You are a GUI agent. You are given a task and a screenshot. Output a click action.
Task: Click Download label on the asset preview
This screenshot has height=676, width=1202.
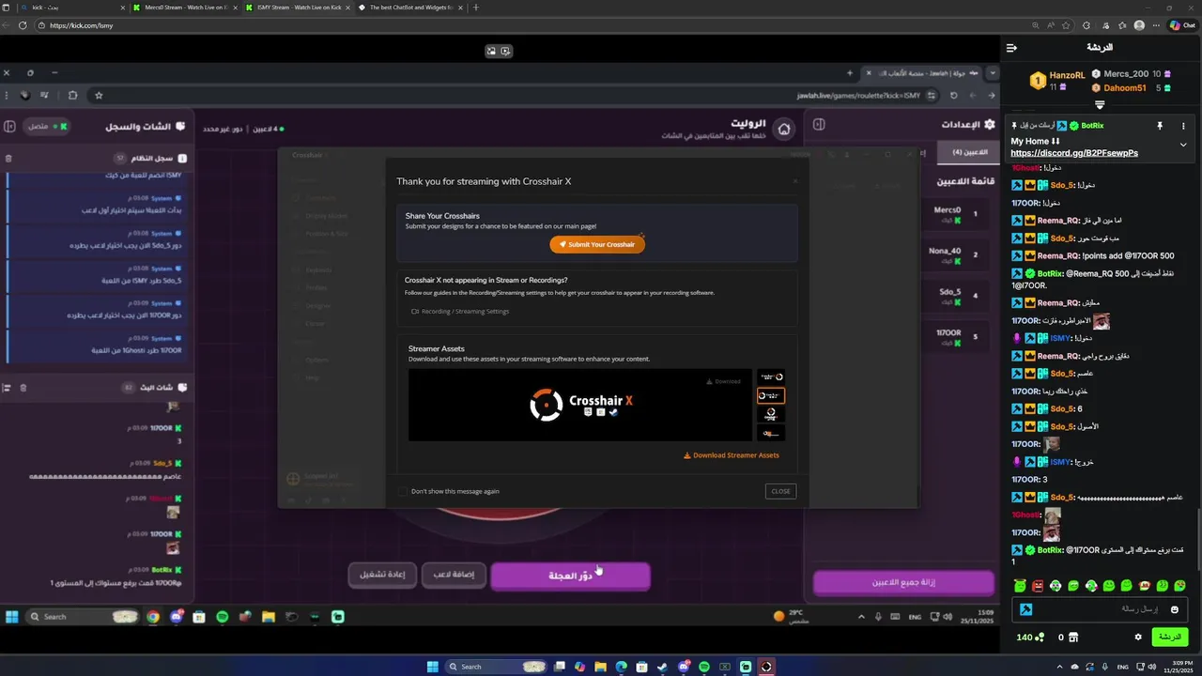pyautogui.click(x=723, y=381)
